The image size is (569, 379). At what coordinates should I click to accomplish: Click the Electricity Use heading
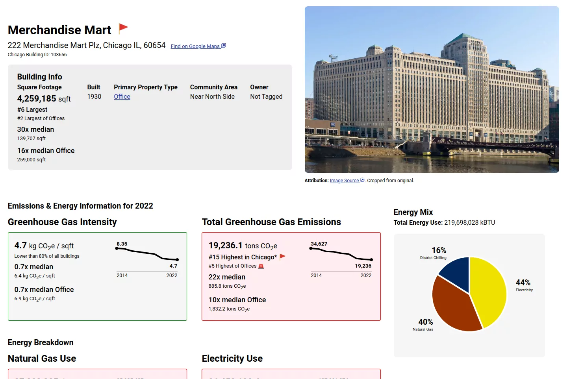pos(232,359)
